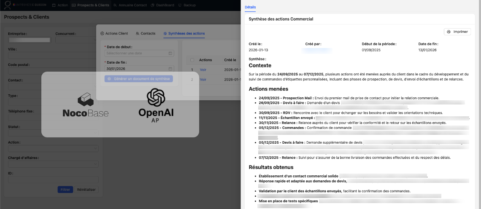Screen dimensions: 481x209
Task: Open the calendar icon in Date de fin
Action: click(170, 69)
